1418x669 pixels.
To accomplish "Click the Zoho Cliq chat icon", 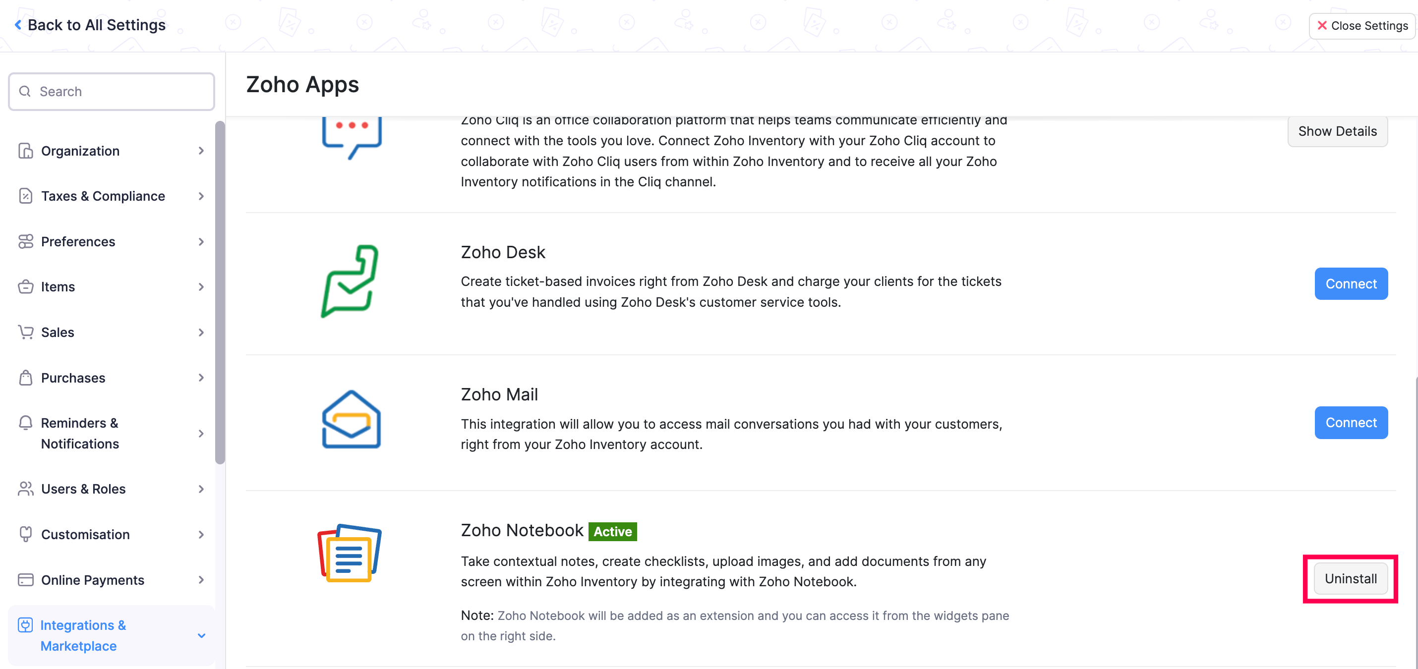I will (352, 136).
